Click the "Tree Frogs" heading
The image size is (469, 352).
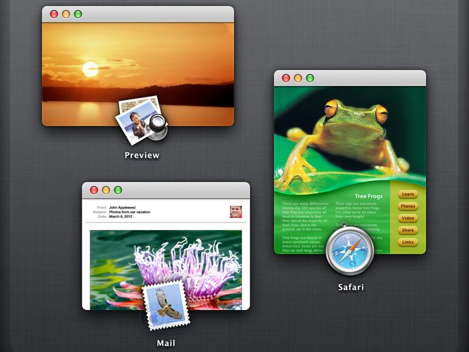pos(368,196)
